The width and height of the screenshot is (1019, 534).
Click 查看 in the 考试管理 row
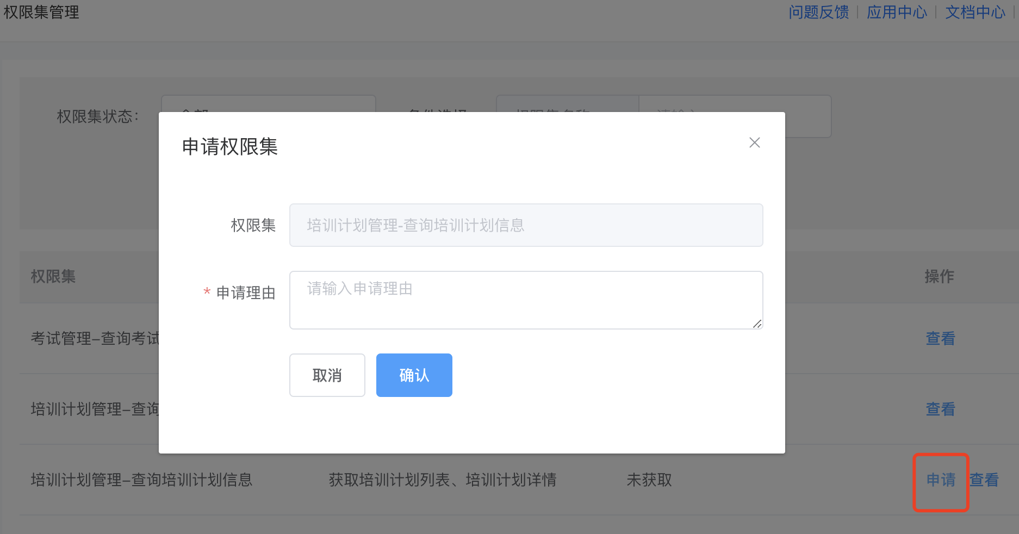point(940,338)
